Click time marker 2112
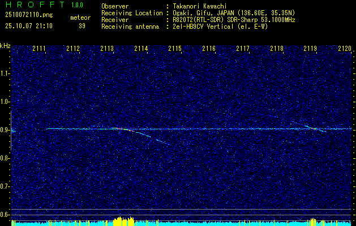This screenshot has width=356, height=226. (x=73, y=49)
